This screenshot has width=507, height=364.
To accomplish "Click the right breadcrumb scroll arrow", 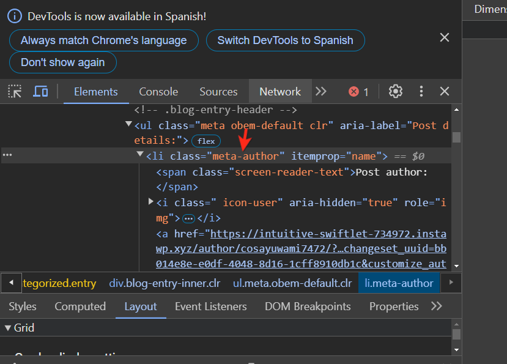I will coord(451,283).
